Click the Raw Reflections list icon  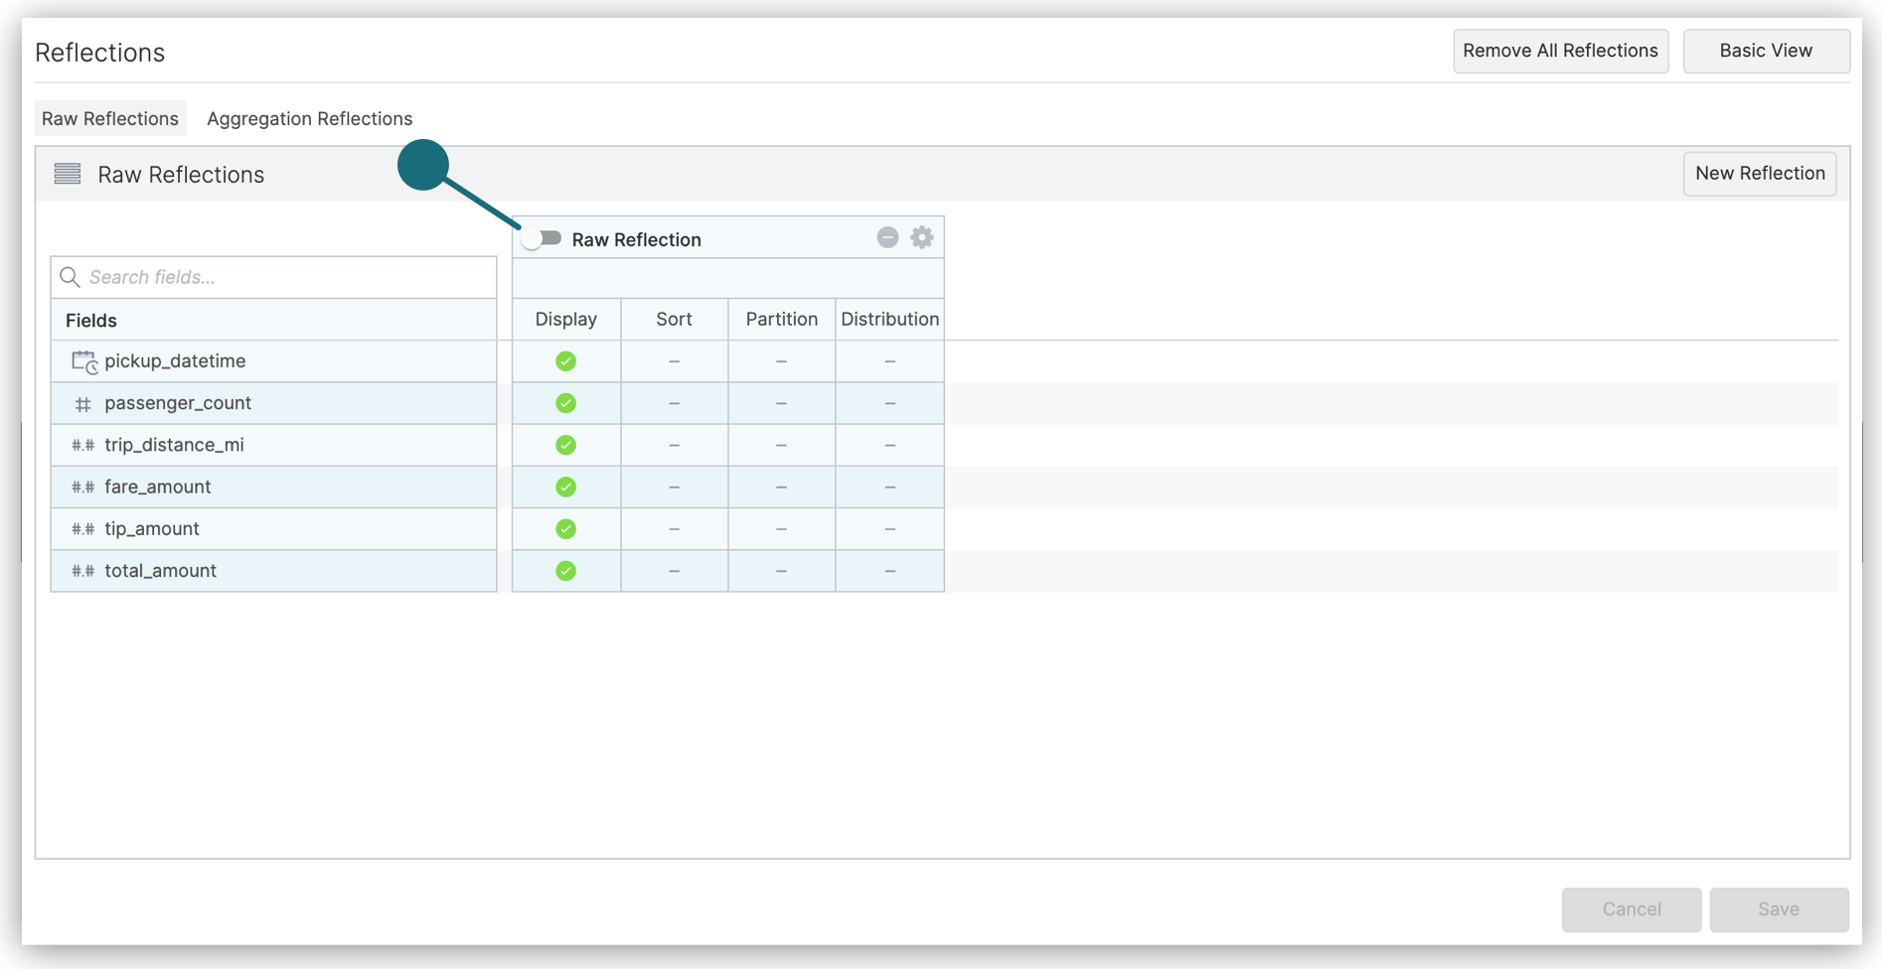[x=68, y=174]
